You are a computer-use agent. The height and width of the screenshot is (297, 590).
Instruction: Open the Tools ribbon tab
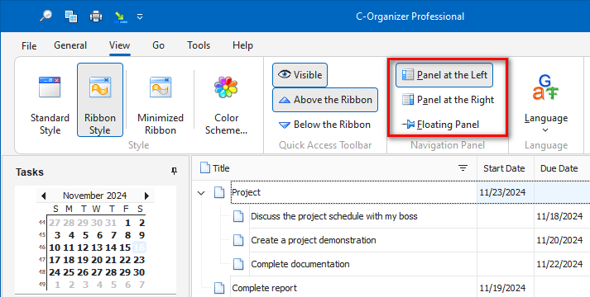(x=199, y=45)
